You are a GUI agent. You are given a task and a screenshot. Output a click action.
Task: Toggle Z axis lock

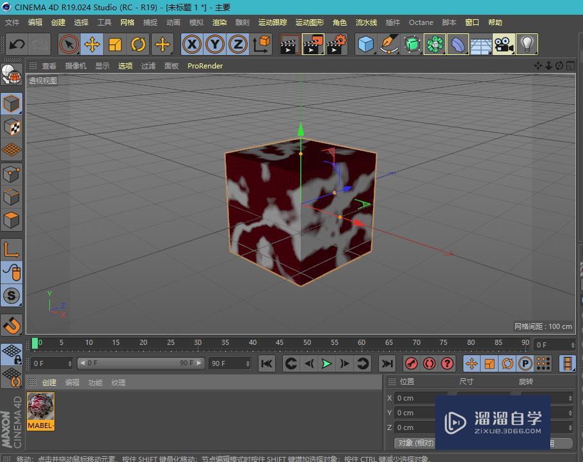coord(238,44)
